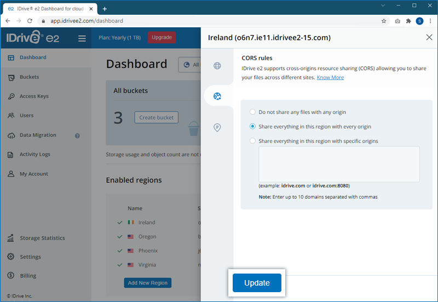Click the Update button
438x302 pixels.
(x=257, y=283)
